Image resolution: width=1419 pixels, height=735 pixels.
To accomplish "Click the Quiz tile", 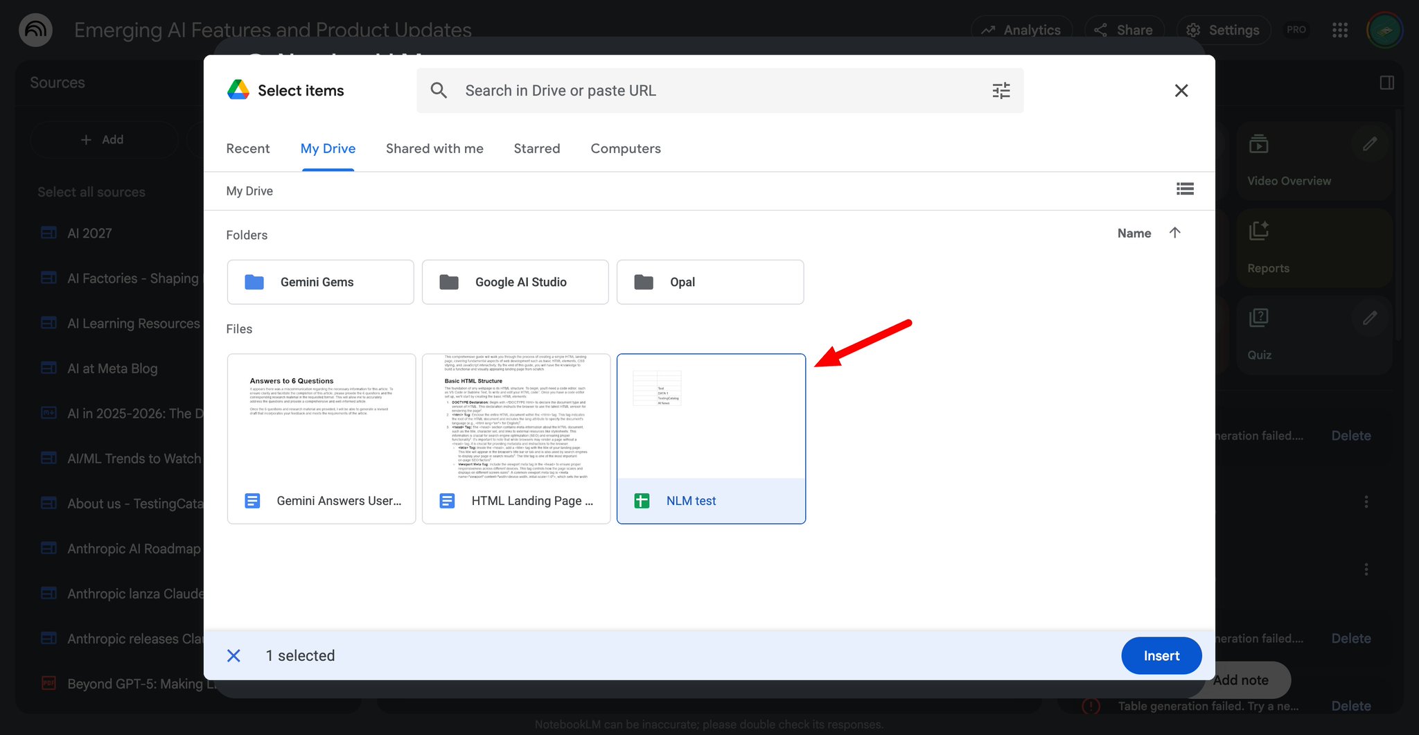I will [x=1314, y=335].
